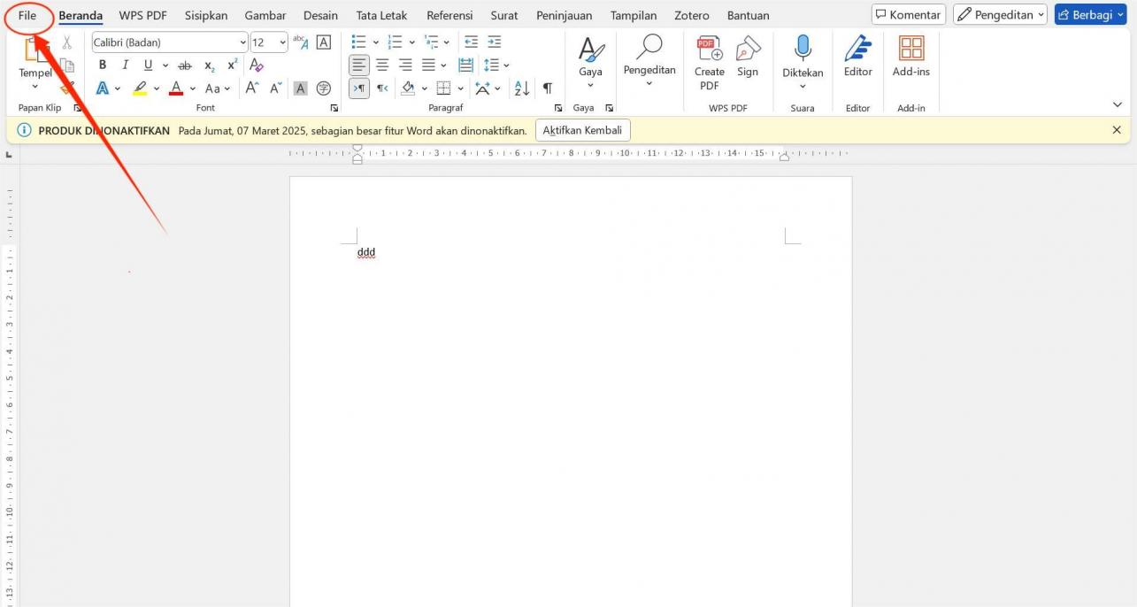Toggle strikethrough text formatting
The width and height of the screenshot is (1137, 607).
[185, 65]
